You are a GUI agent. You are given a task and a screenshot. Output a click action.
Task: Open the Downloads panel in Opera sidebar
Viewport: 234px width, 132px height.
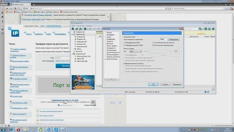2,21
